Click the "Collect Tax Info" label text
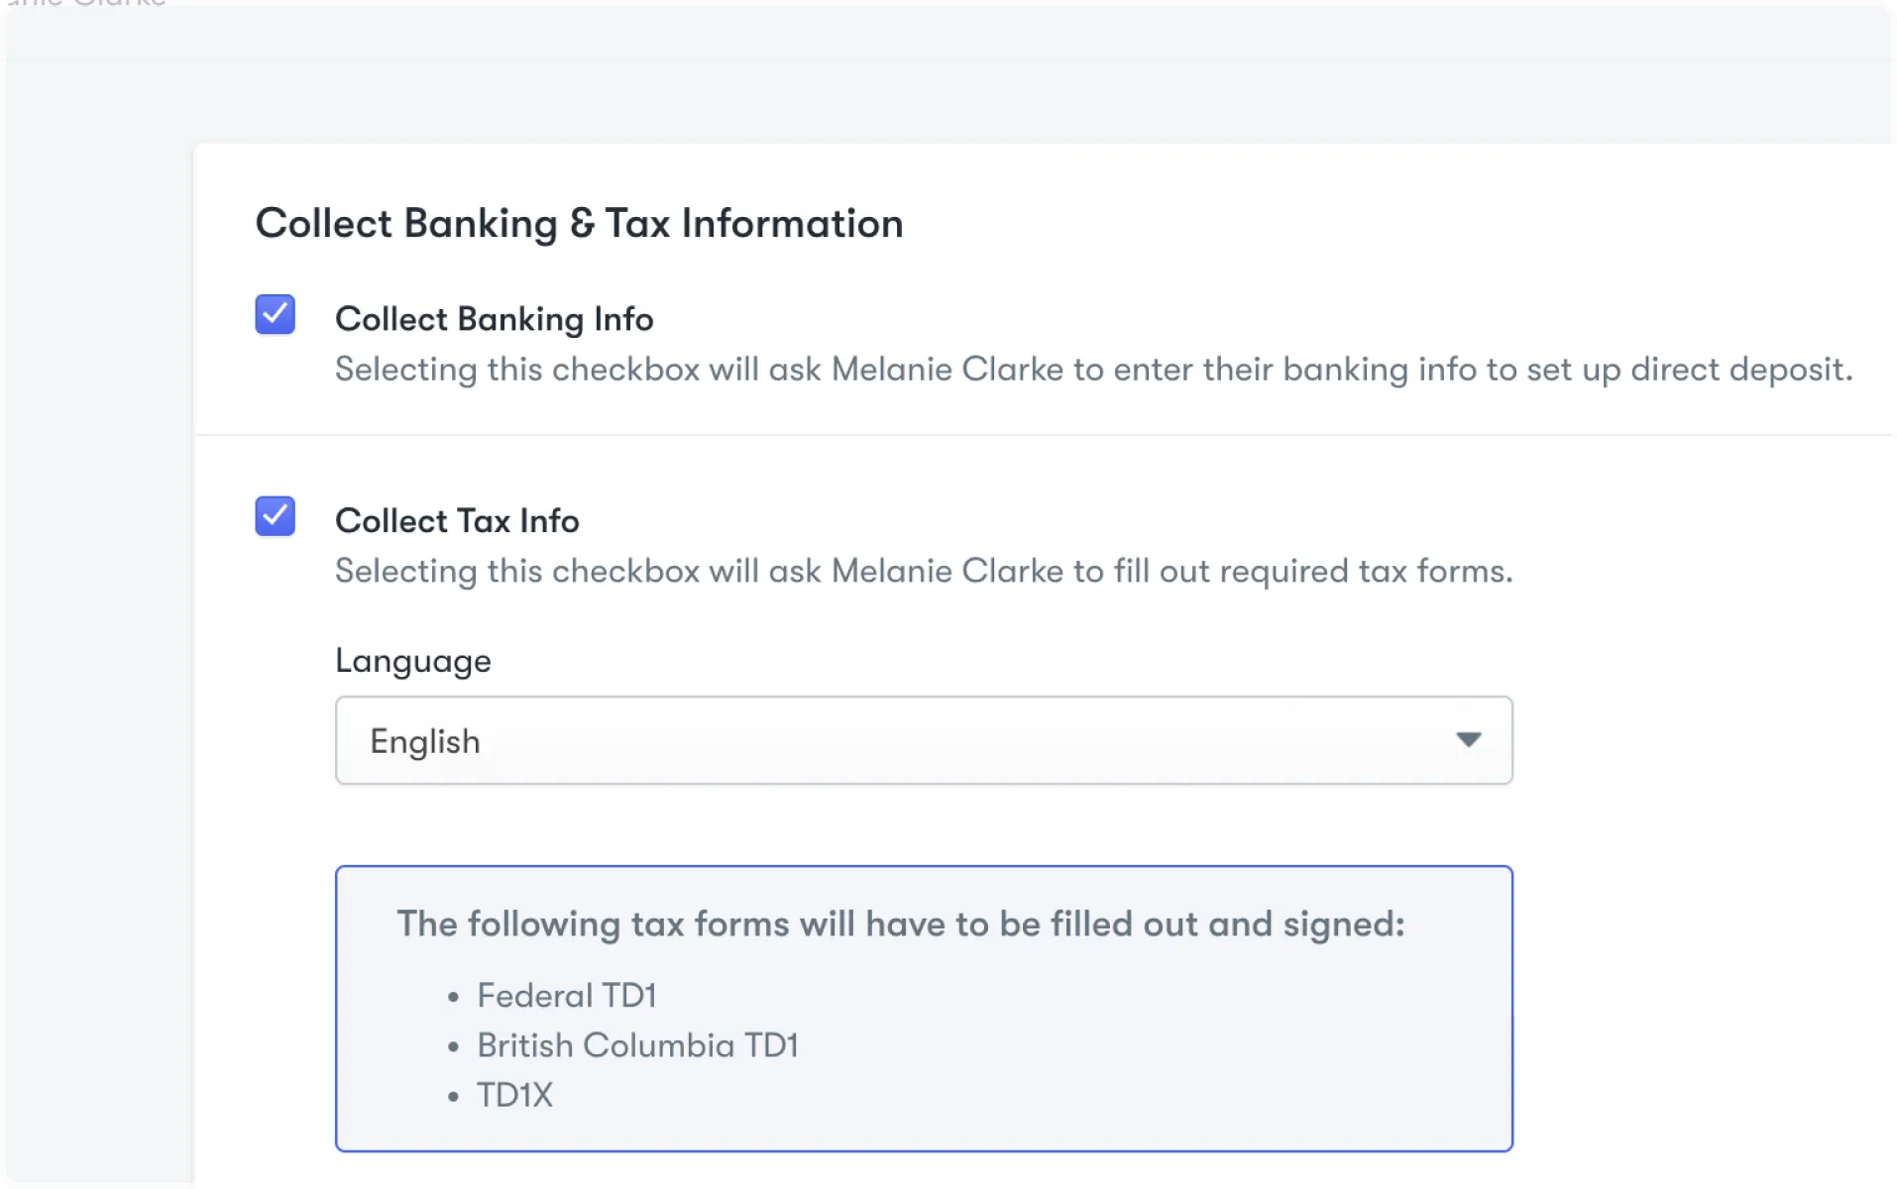The height and width of the screenshot is (1189, 1897). (x=457, y=521)
